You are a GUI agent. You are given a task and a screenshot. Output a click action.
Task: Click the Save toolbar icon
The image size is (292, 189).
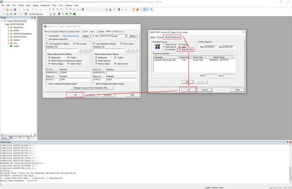point(11,9)
